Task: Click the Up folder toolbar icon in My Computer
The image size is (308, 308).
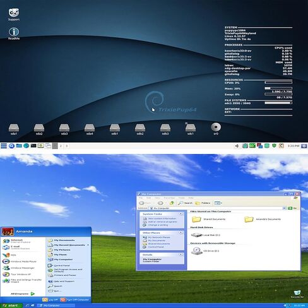Action: 172,203
